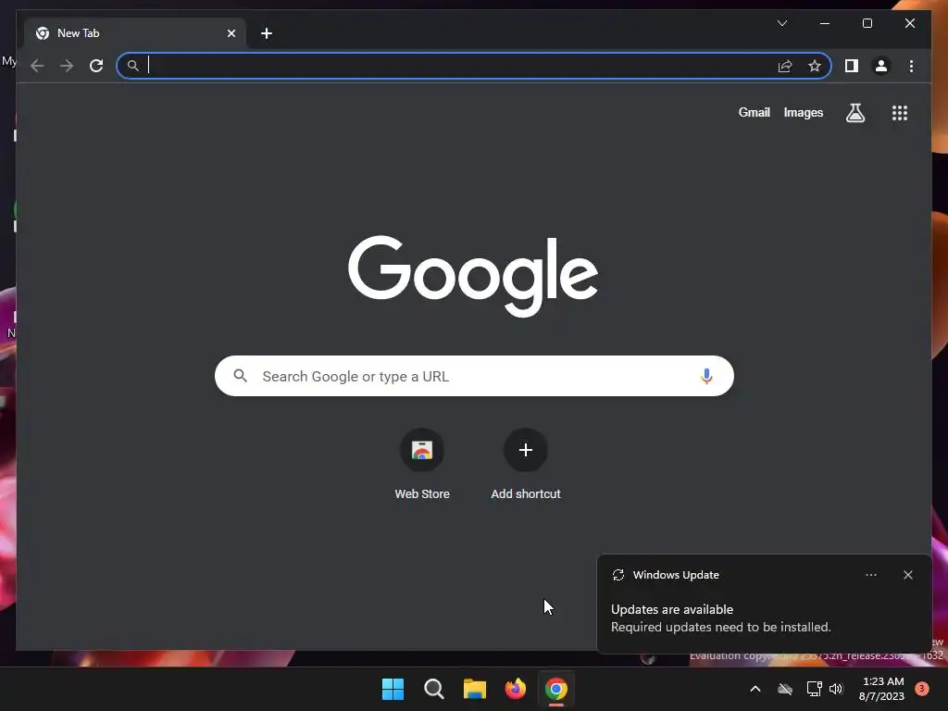Maximize the Chrome window

click(x=867, y=23)
